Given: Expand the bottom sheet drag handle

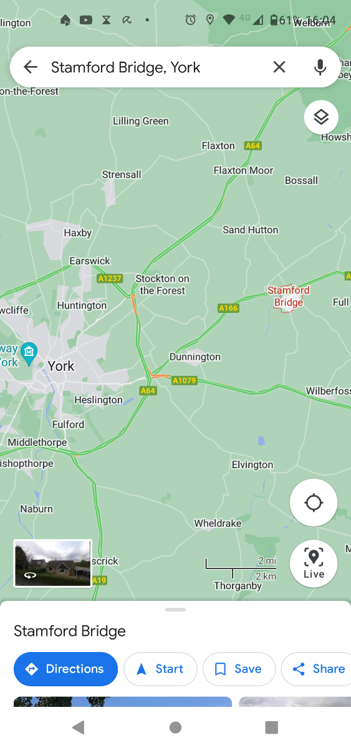Looking at the screenshot, I should coord(176,609).
